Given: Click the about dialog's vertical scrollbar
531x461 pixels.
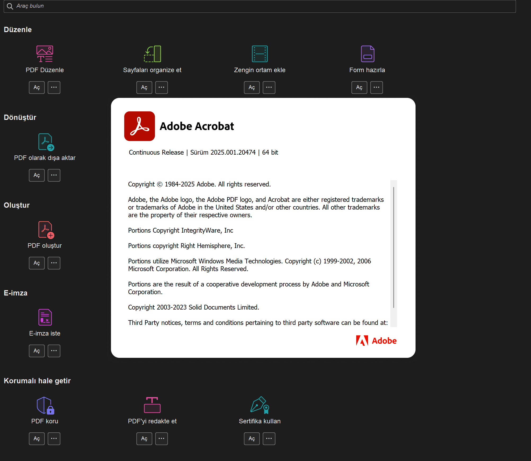Looking at the screenshot, I should pyautogui.click(x=394, y=253).
